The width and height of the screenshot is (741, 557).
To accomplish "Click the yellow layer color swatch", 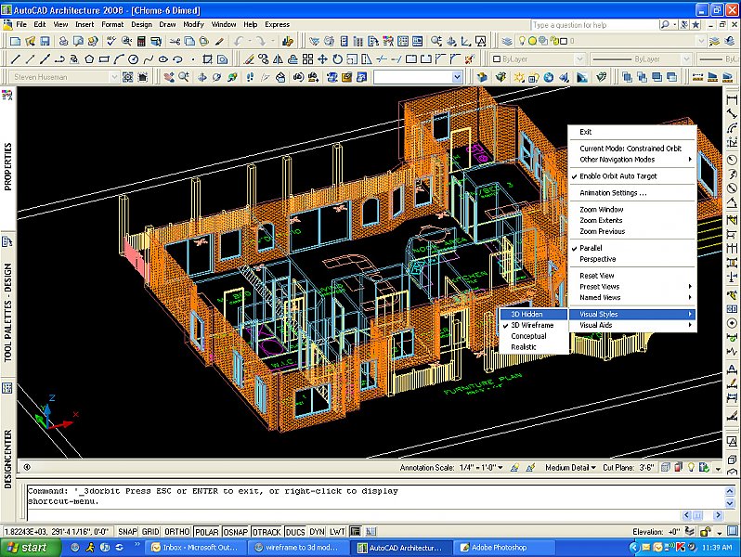I will pyautogui.click(x=532, y=41).
